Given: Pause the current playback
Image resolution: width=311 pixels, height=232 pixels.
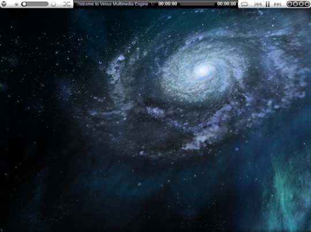Looking at the screenshot, I should click(268, 4).
